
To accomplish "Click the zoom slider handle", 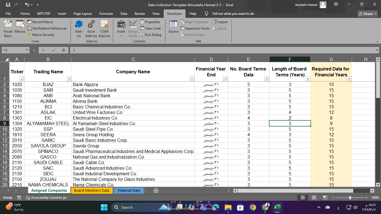I will (350, 198).
